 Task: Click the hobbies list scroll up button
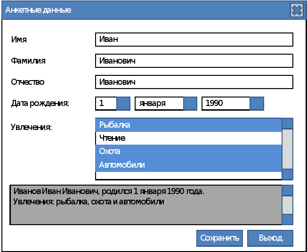click(x=287, y=123)
